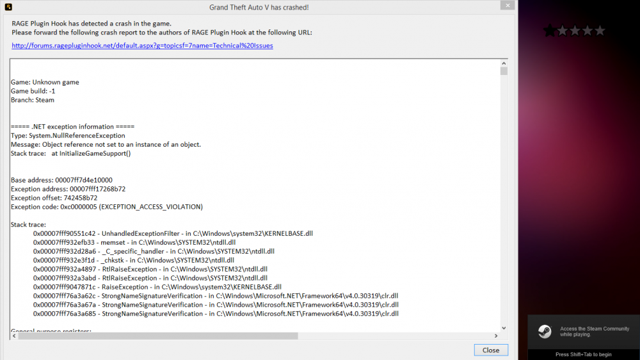The width and height of the screenshot is (640, 360).
Task: Click the RaiseException KERNELBASE.dll row
Action: pos(157,287)
